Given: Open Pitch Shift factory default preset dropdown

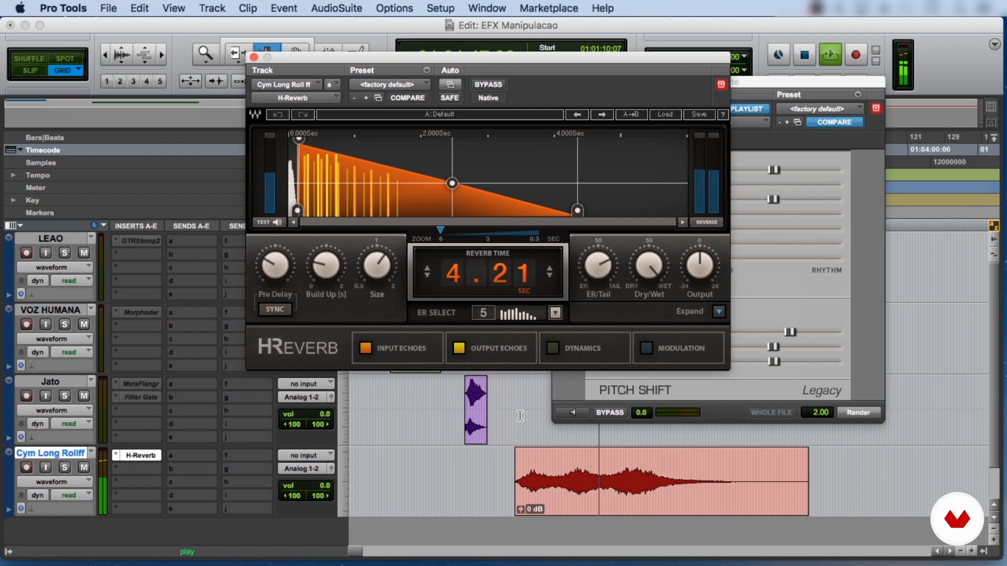Looking at the screenshot, I should pos(820,108).
